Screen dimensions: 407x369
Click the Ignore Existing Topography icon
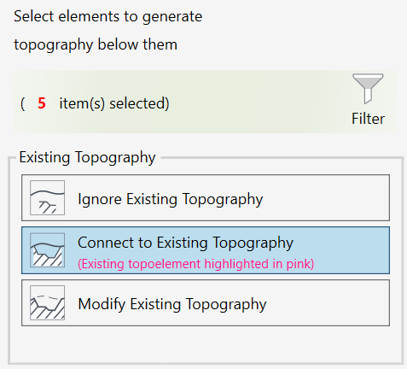48,197
